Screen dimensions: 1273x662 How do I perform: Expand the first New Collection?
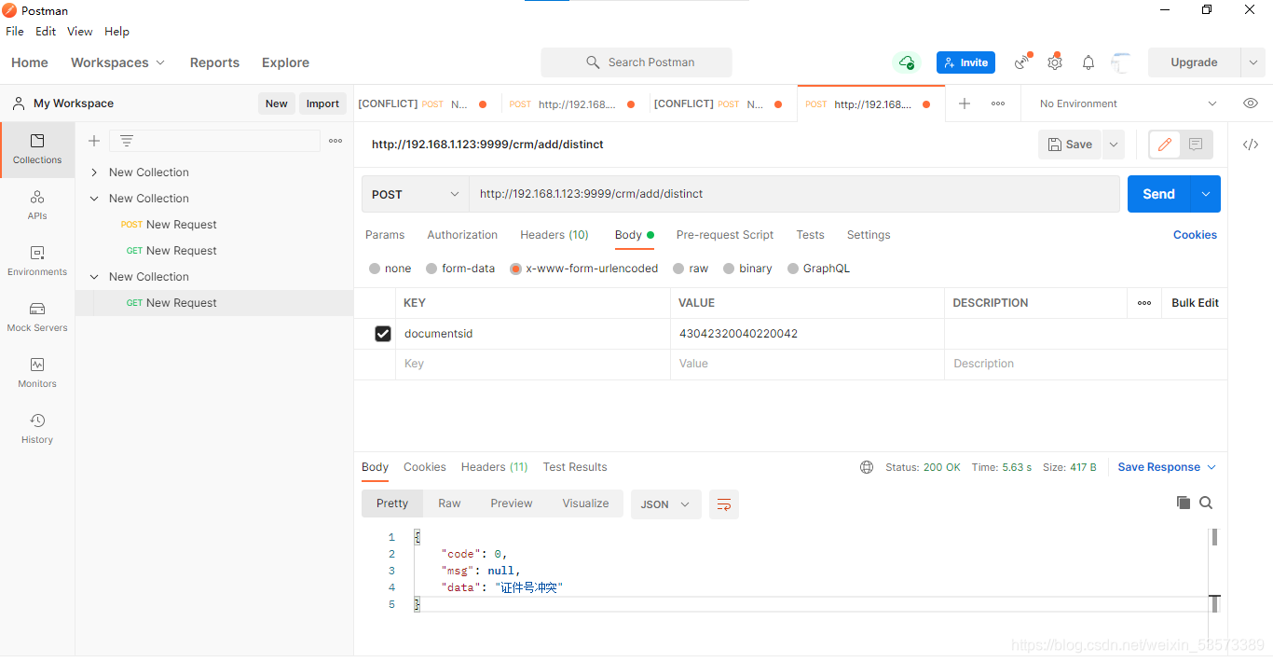pos(94,172)
